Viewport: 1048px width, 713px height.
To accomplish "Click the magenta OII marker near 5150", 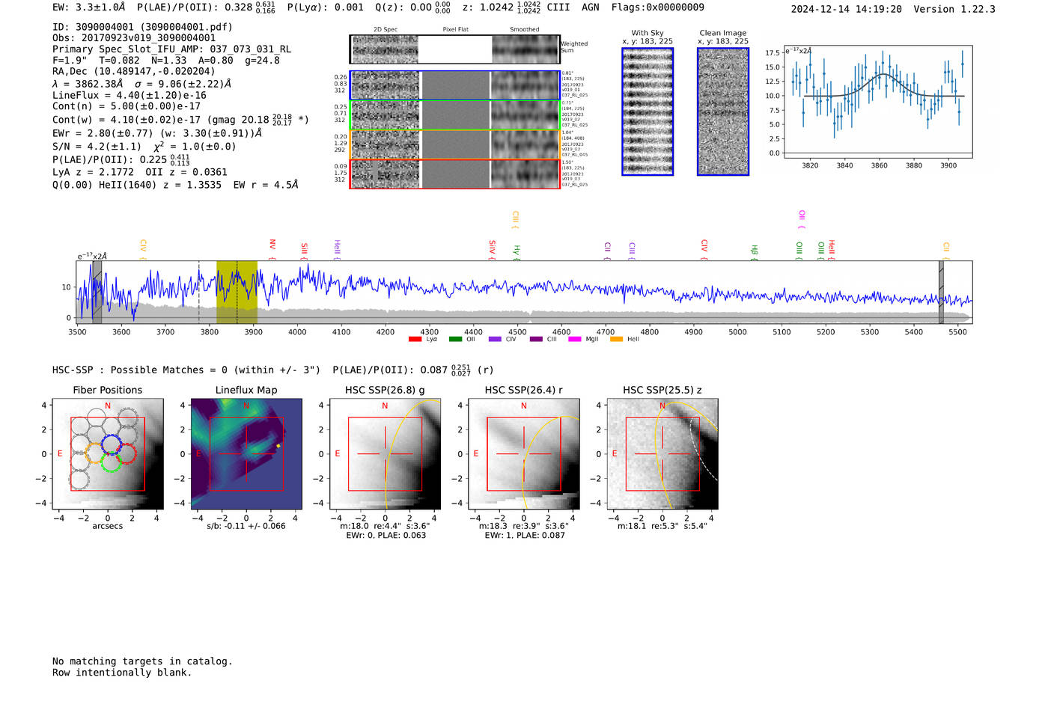I will coord(802,219).
